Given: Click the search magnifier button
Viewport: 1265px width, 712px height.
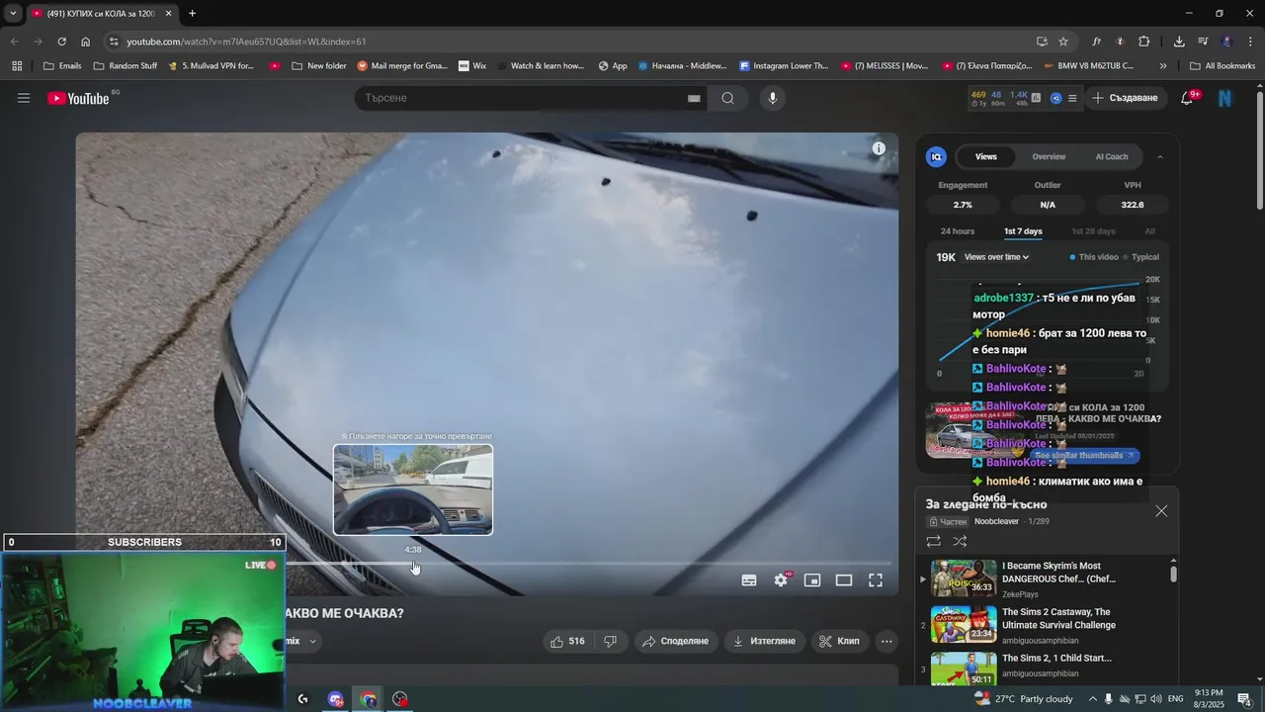Looking at the screenshot, I should 727,98.
